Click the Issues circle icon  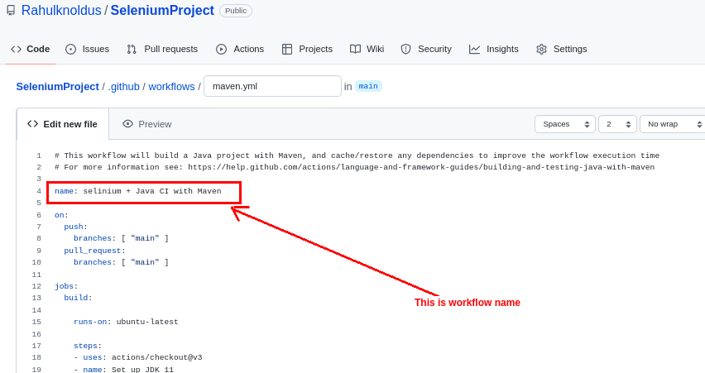70,49
